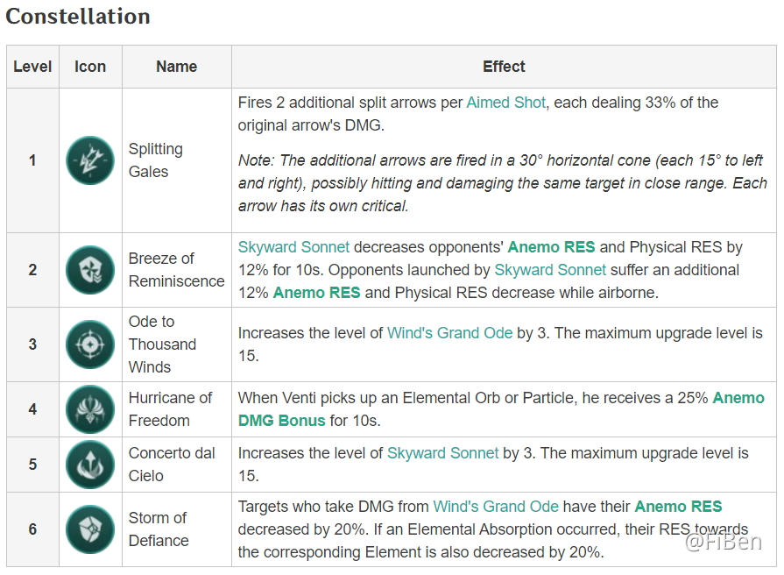The height and width of the screenshot is (575, 784).
Task: Select the Icon column header
Action: click(90, 67)
